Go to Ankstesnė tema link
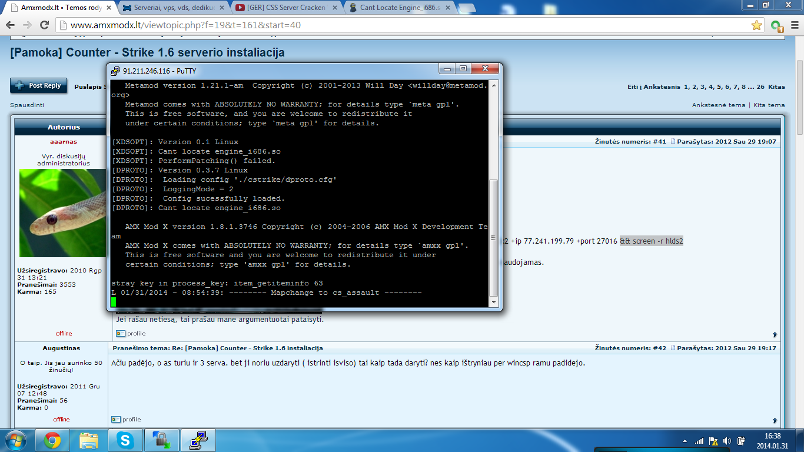Image resolution: width=804 pixels, height=452 pixels. coord(719,105)
